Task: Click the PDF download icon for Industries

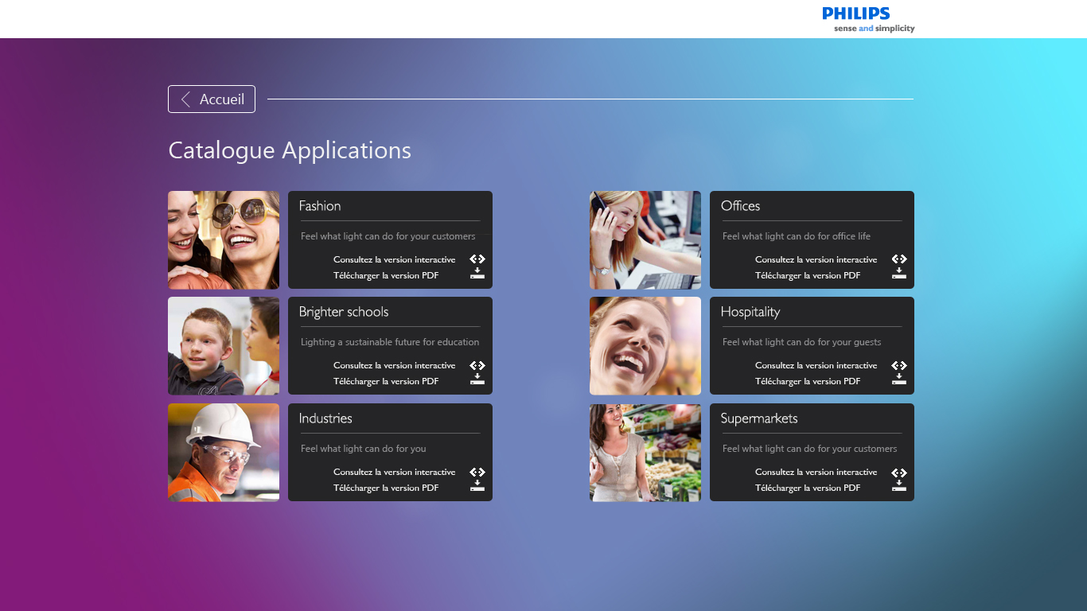Action: [477, 486]
